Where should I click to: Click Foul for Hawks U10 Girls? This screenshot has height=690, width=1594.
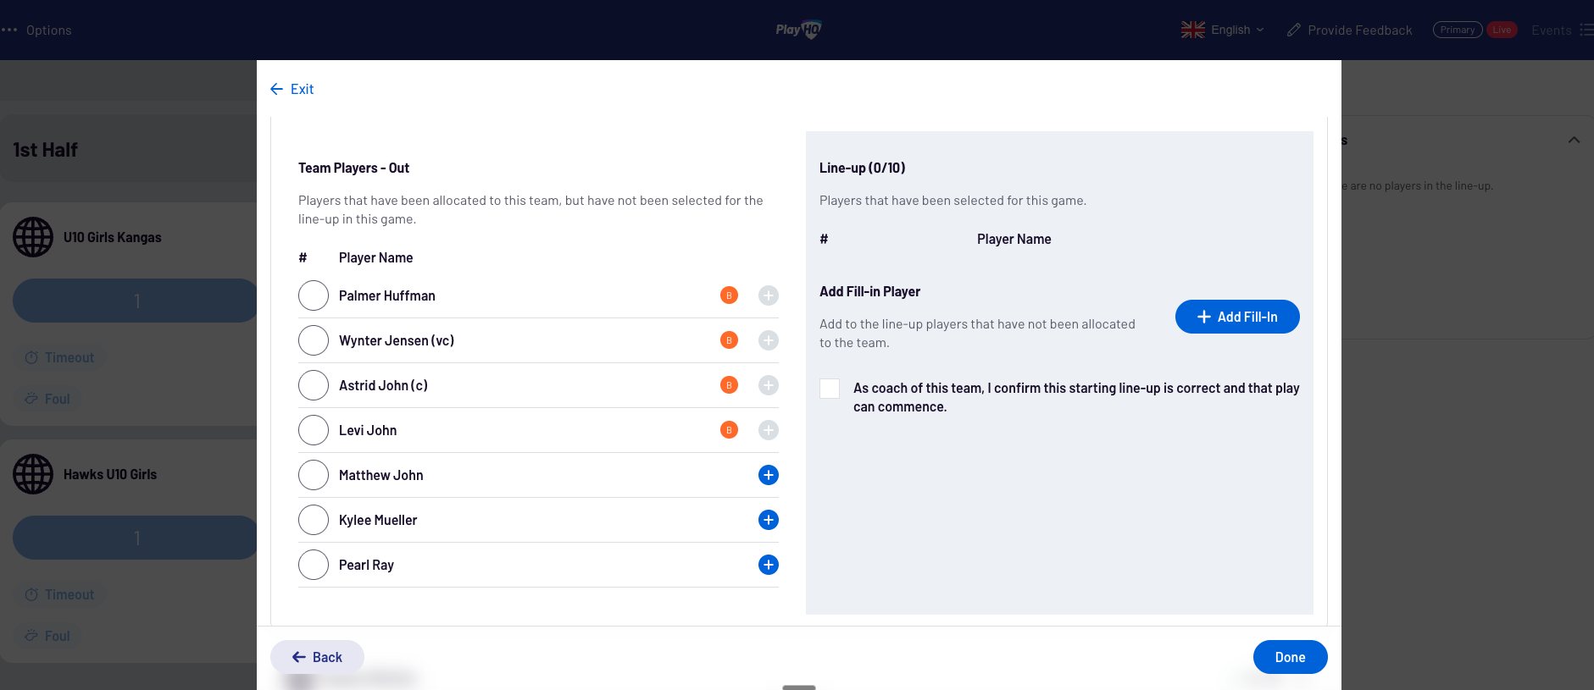click(47, 636)
